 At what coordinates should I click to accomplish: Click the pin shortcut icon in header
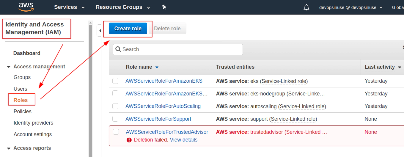coord(164,7)
